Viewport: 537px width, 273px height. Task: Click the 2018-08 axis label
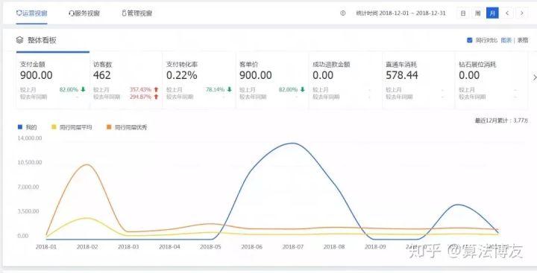pos(334,246)
